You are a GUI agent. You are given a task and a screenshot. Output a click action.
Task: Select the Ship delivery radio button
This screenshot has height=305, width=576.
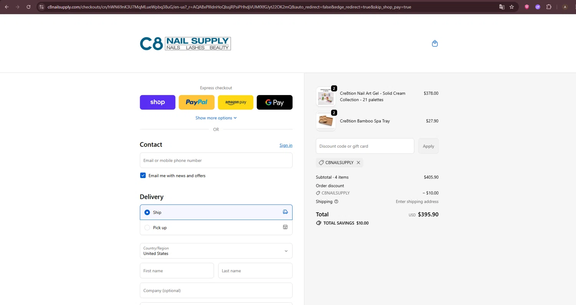tap(147, 212)
